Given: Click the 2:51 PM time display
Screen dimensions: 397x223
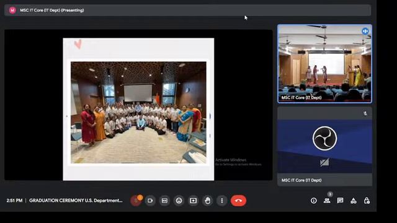Looking at the screenshot, I should click(x=14, y=201).
